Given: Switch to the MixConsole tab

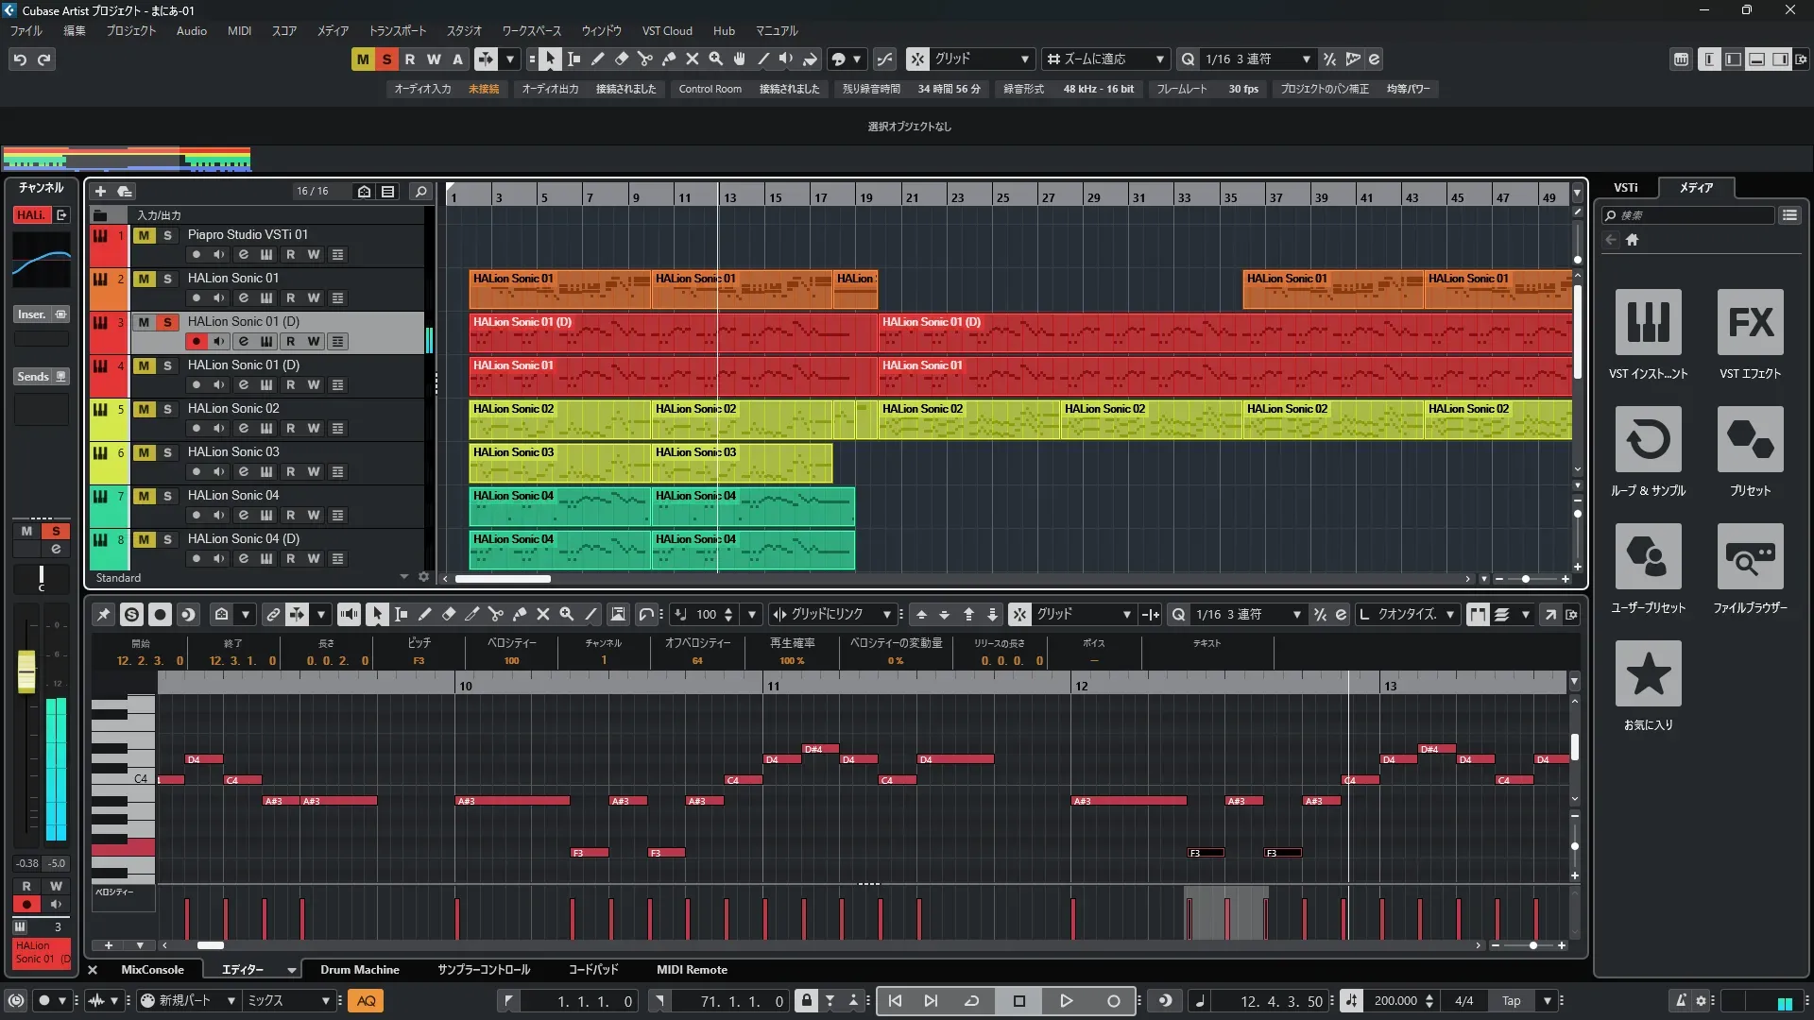Looking at the screenshot, I should tap(152, 969).
